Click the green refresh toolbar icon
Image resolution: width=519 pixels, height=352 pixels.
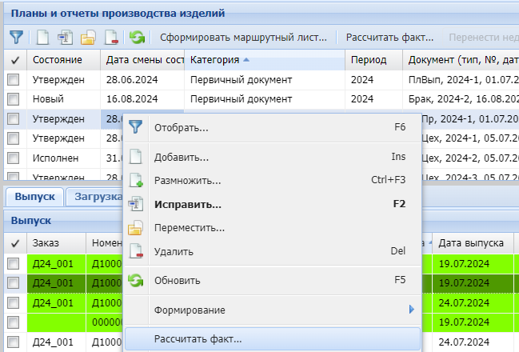[x=138, y=38]
